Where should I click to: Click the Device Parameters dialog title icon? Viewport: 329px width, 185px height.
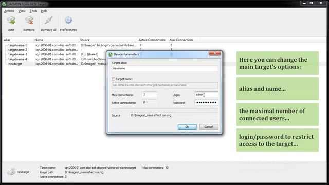(x=111, y=54)
